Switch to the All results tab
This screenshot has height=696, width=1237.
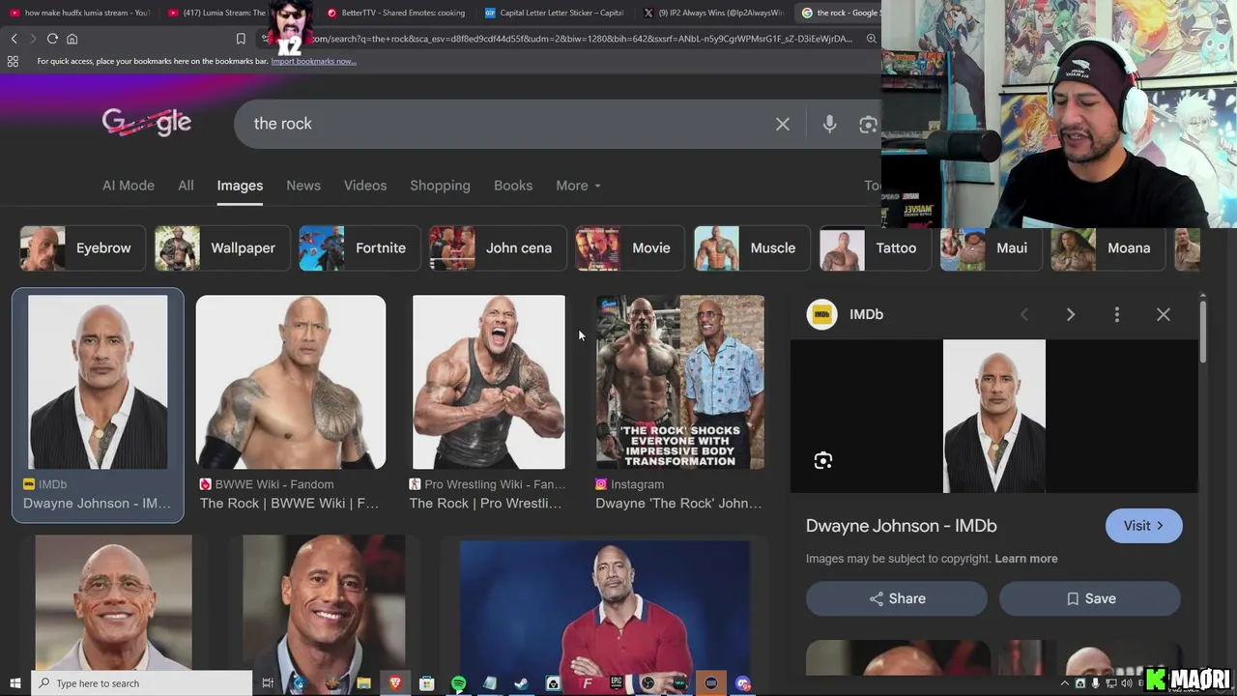tap(186, 186)
